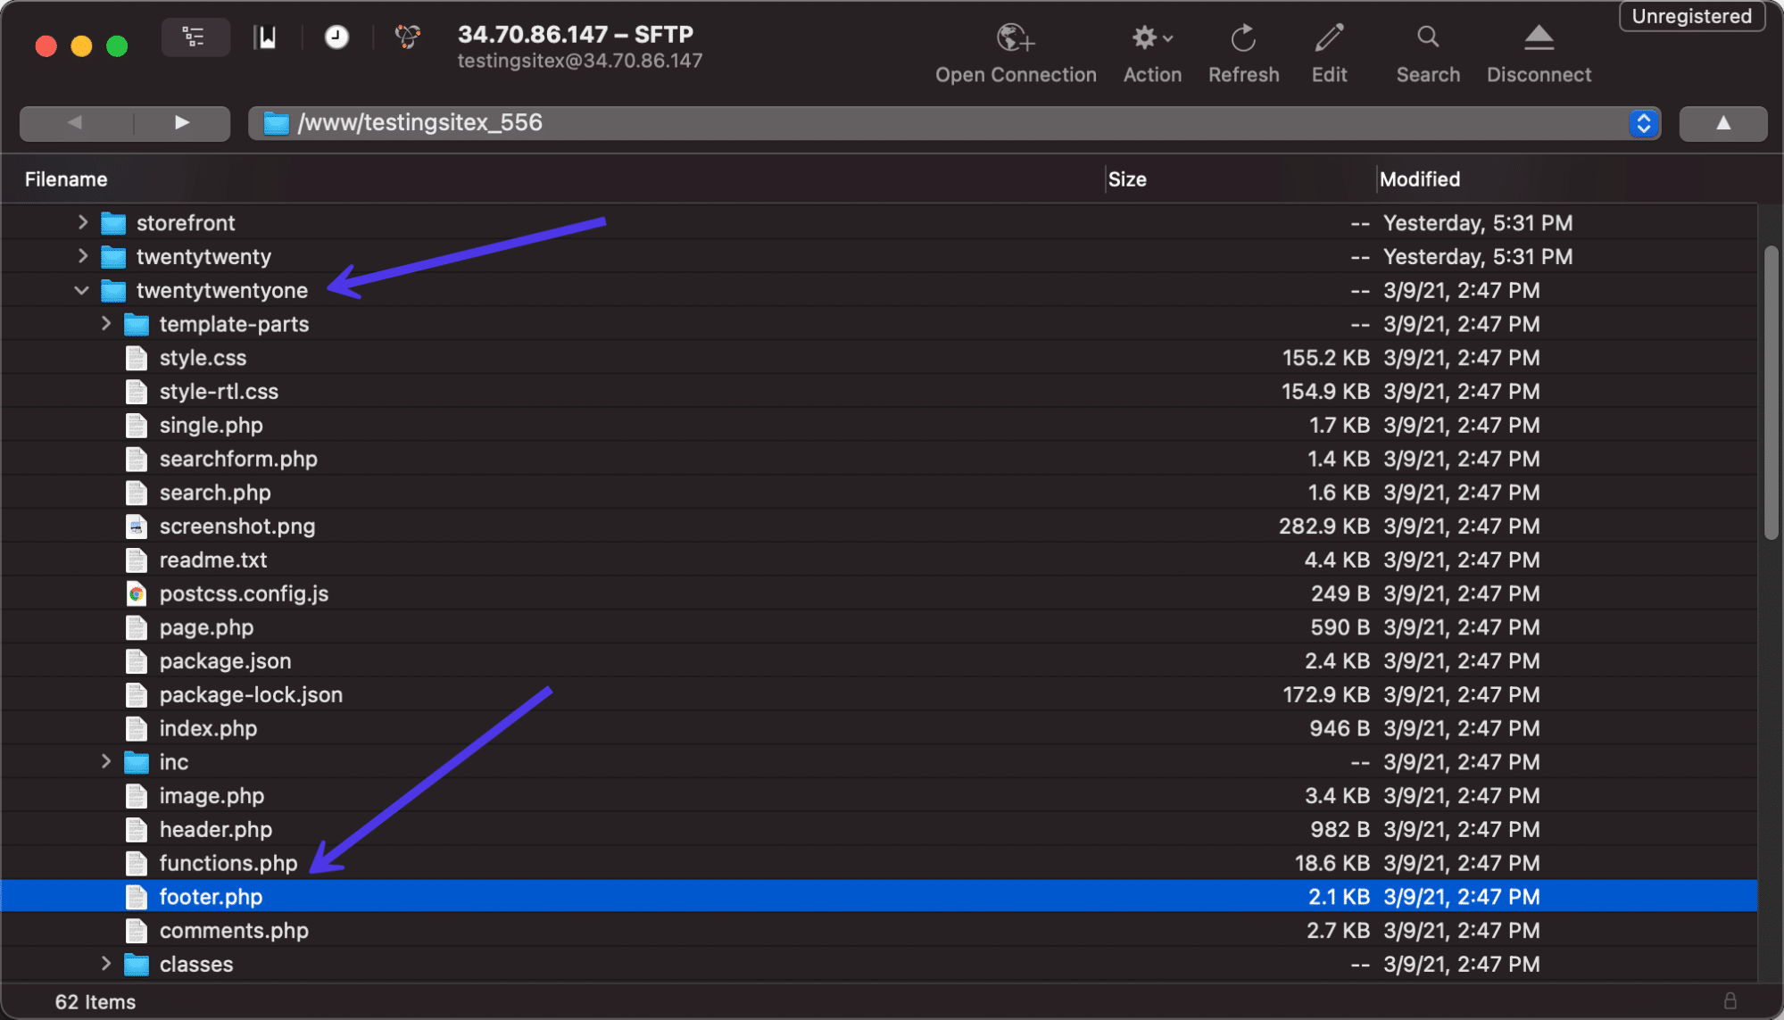Collapse the twentytwentyone folder
1784x1020 pixels.
click(82, 291)
